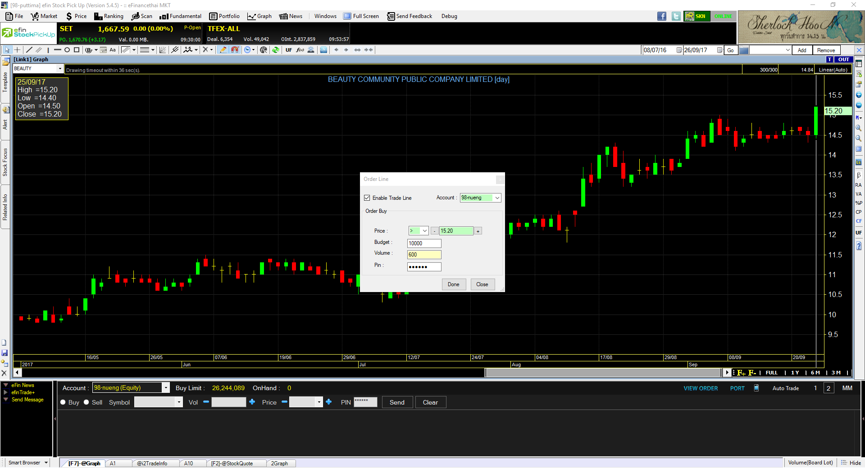Open the order Symbol dropdown
The image size is (865, 468).
coord(179,402)
